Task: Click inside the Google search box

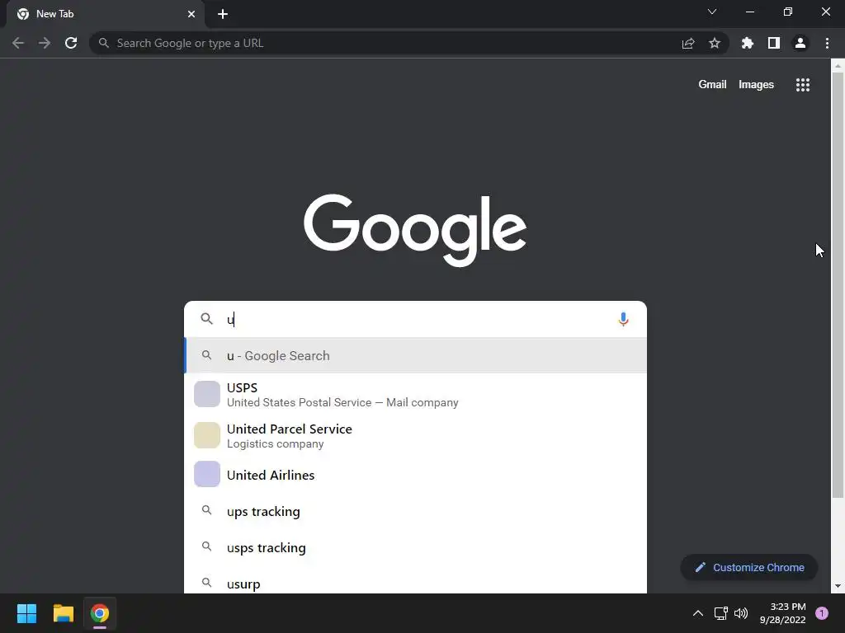Action: coord(415,319)
